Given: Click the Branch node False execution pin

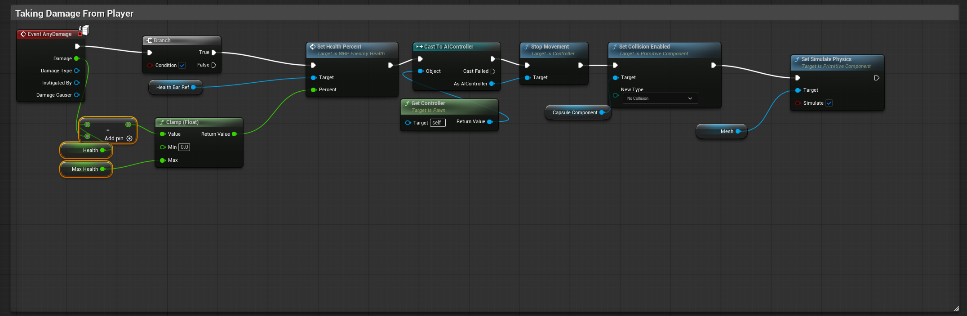Looking at the screenshot, I should point(214,65).
